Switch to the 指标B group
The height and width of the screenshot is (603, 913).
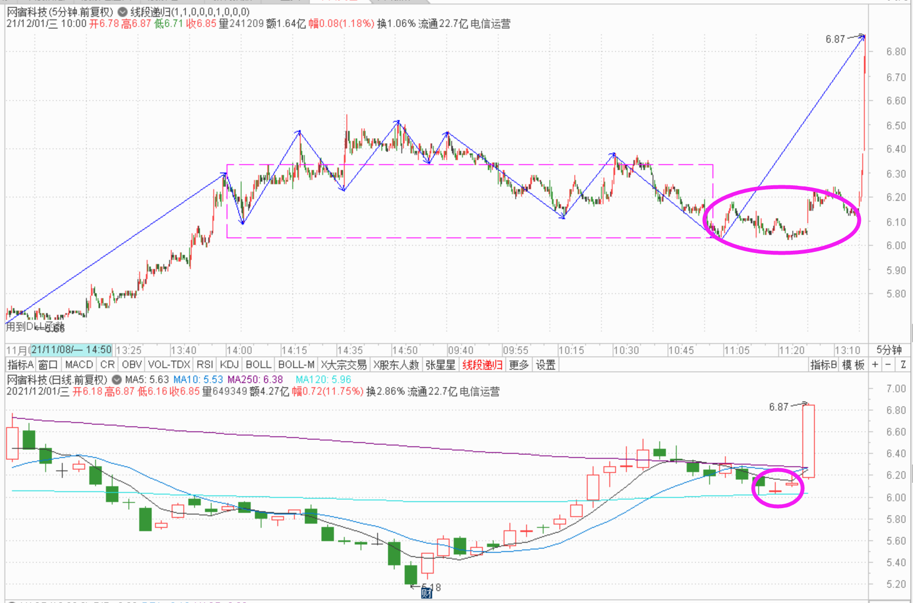pyautogui.click(x=823, y=364)
